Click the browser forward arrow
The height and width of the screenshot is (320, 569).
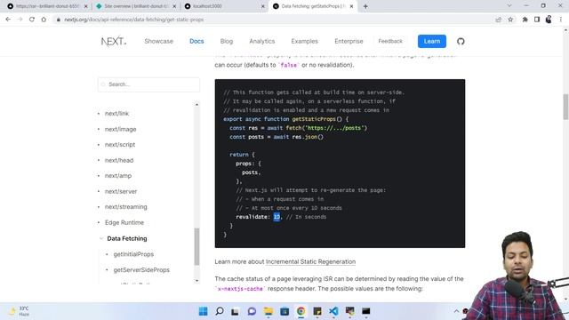tap(20, 20)
